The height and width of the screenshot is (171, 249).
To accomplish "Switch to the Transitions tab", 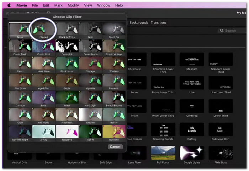I will coord(159,23).
